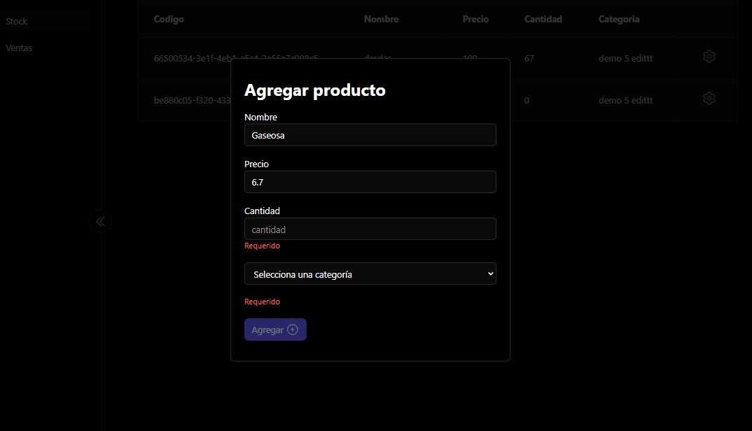Collapse the sidebar with double-chevron icon
The height and width of the screenshot is (431, 752).
(100, 222)
